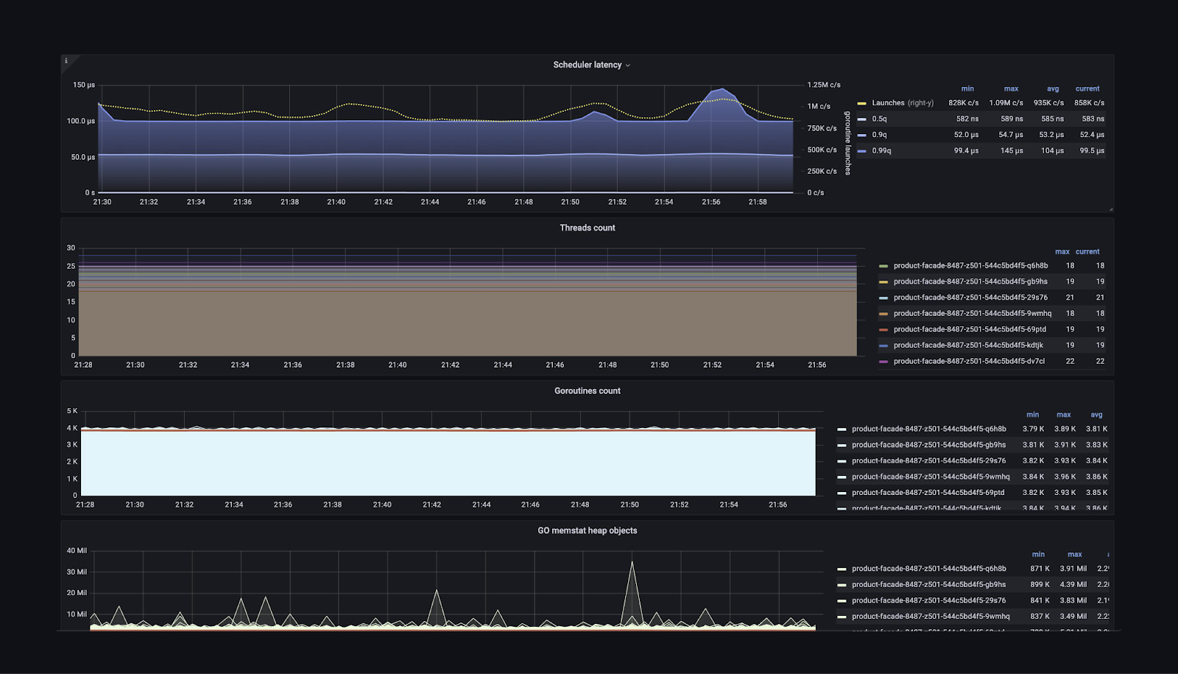Viewport: 1178px width, 674px height.
Task: Toggle 69ptd pod series in Threads count legend
Action: coord(970,329)
